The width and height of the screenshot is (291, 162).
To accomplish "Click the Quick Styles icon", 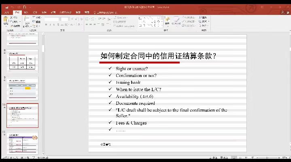I will coord(176,21).
